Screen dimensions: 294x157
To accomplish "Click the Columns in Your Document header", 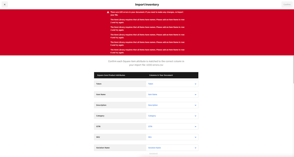I will coord(161,75).
